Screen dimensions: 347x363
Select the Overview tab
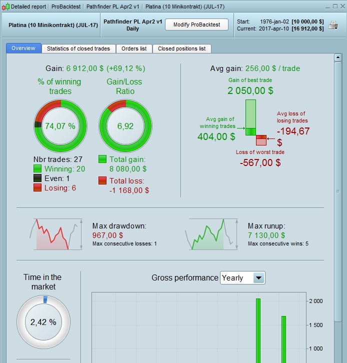(x=23, y=48)
